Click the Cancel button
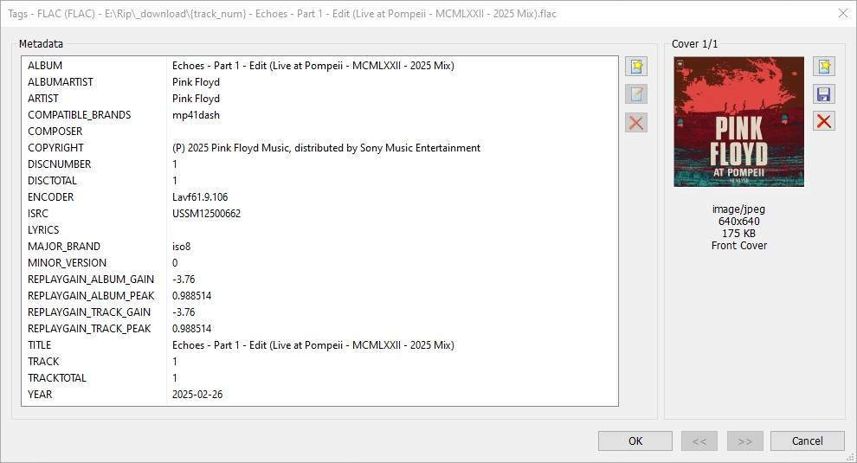This screenshot has height=463, width=857. point(808,441)
